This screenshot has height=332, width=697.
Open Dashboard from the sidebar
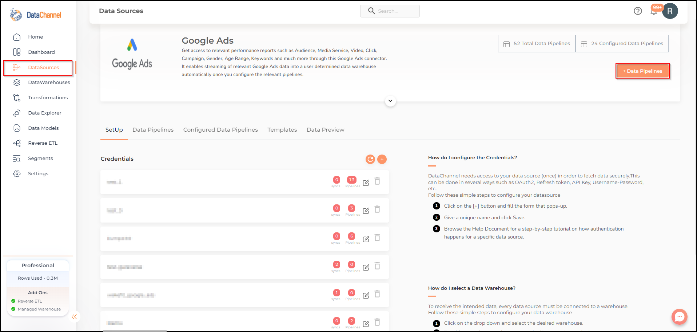(x=41, y=52)
